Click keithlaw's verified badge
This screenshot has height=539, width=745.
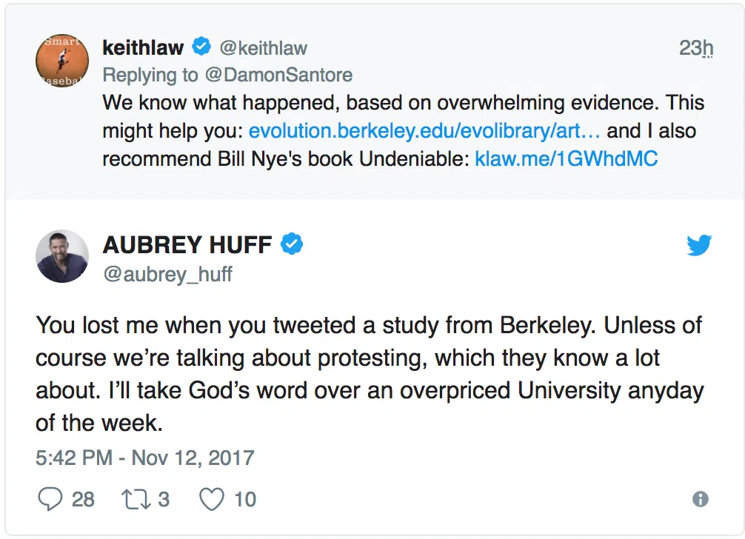201,47
